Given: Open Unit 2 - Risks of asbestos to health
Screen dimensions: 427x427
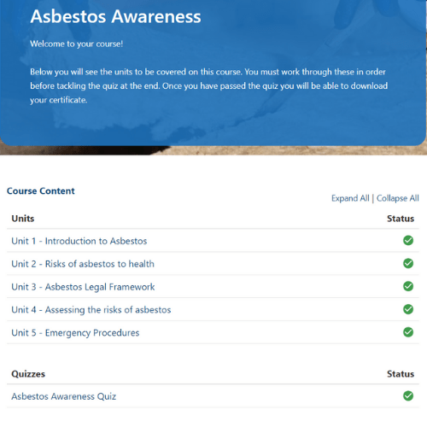Looking at the screenshot, I should [x=83, y=264].
